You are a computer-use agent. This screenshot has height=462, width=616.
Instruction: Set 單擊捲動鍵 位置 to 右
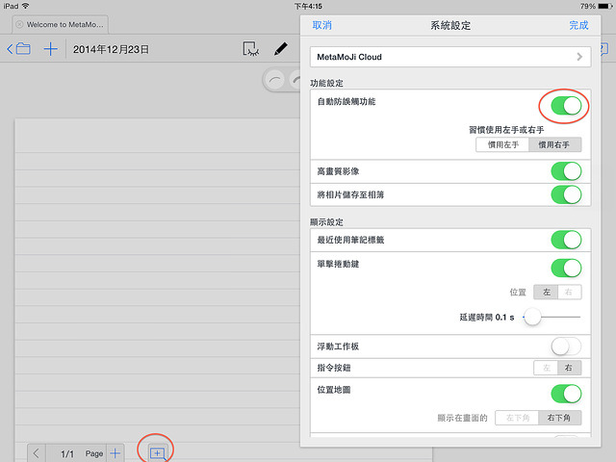tap(569, 293)
